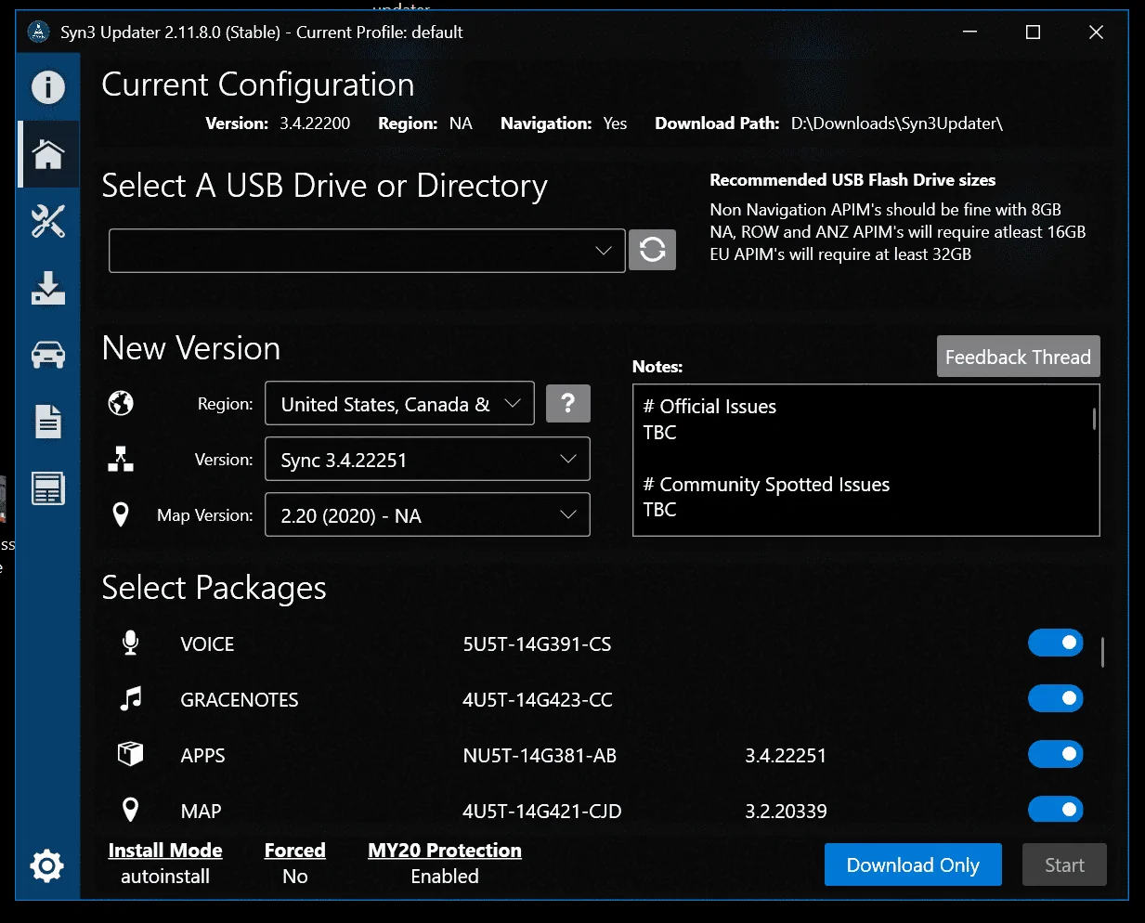Click the autoinstall value under Install Mode
Image resolution: width=1145 pixels, height=923 pixels.
[165, 877]
